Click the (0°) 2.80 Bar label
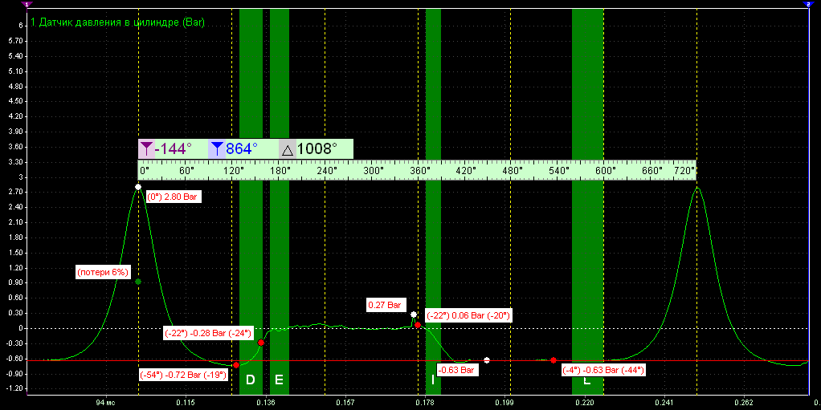The image size is (821, 410). pos(173,197)
